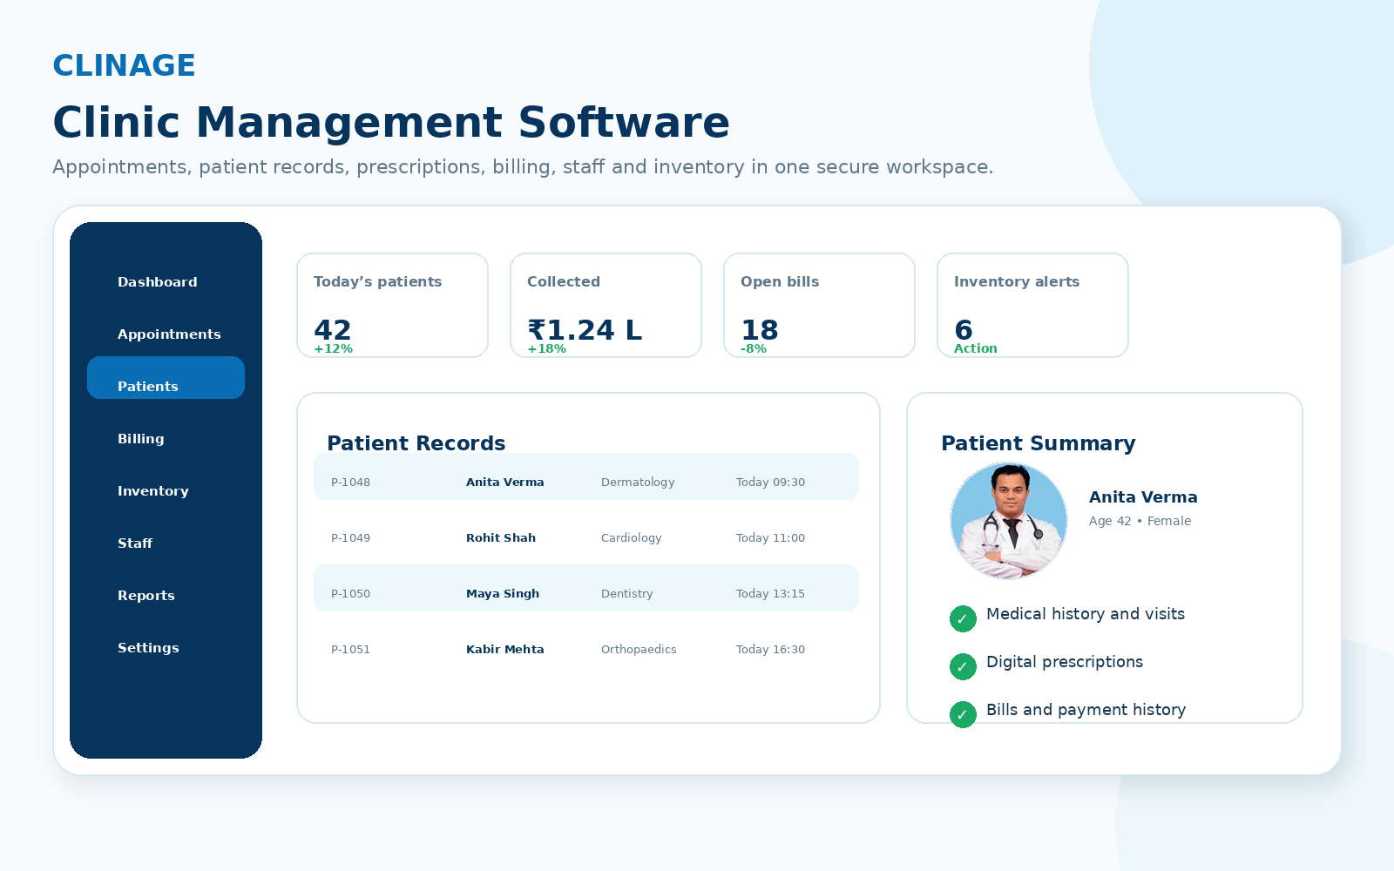Image resolution: width=1394 pixels, height=871 pixels.
Task: Click the green Action label
Action: (975, 348)
